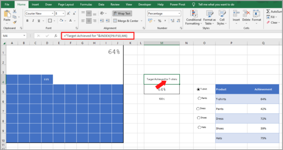Click into the formula bar text
Image resolution: width=283 pixels, height=150 pixels.
[x=95, y=36]
